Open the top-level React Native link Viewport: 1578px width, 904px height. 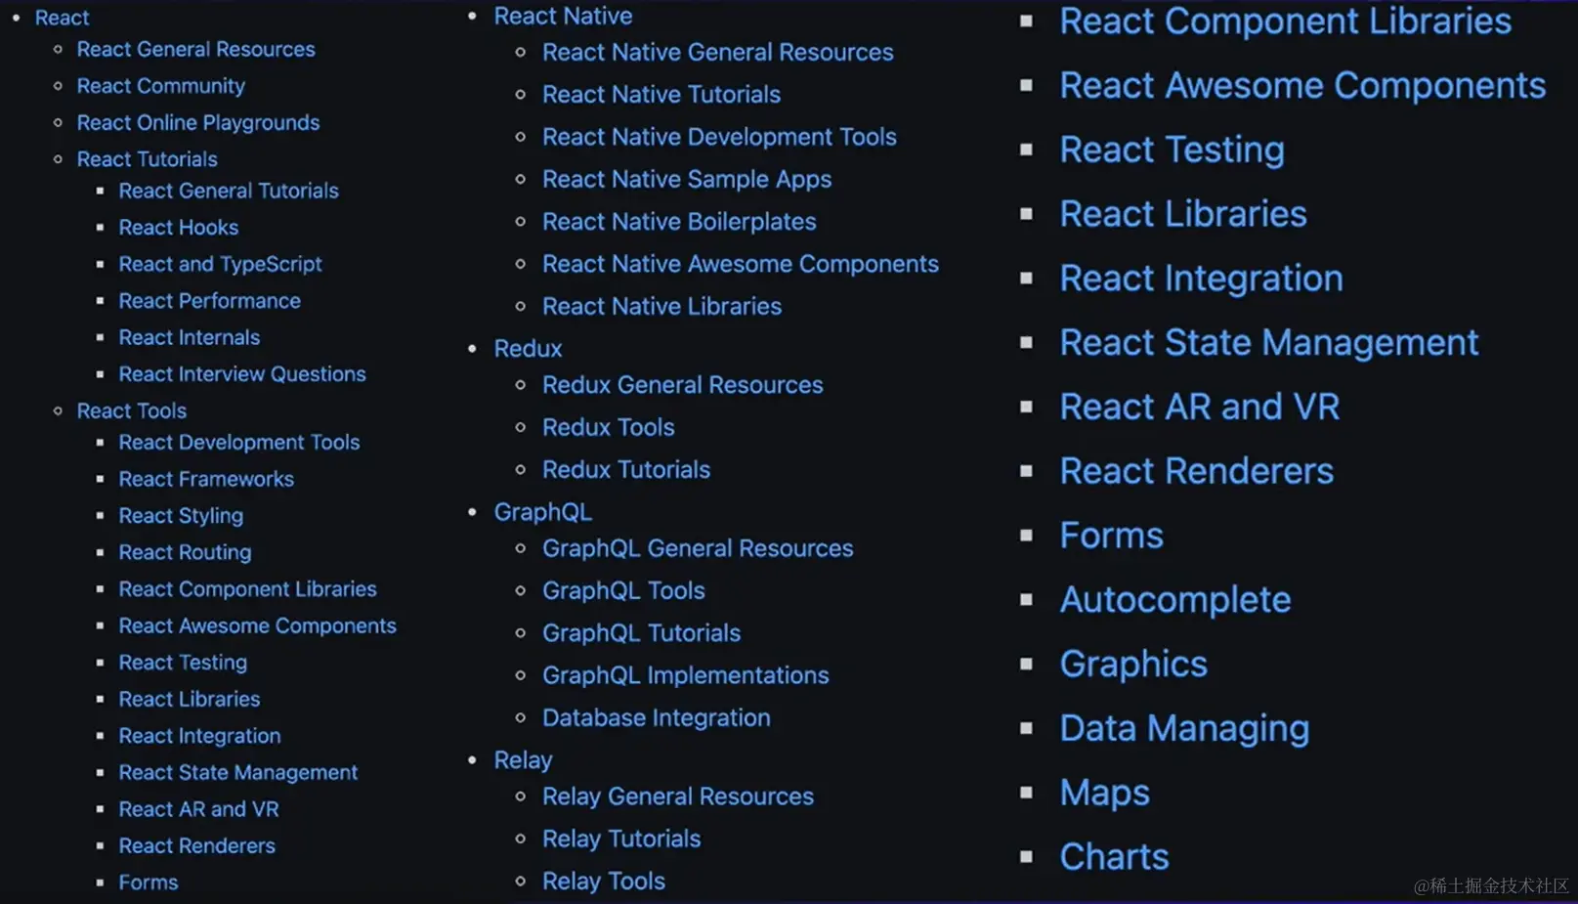point(563,16)
